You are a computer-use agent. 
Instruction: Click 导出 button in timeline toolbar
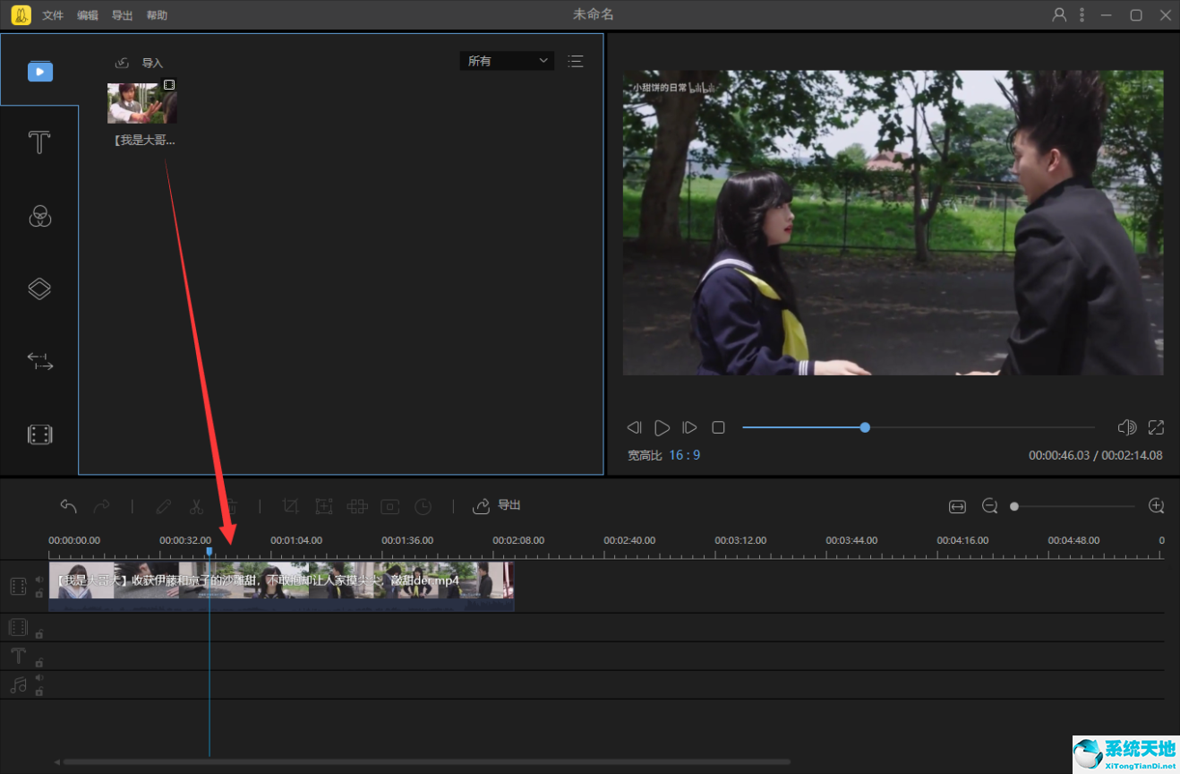click(x=498, y=505)
